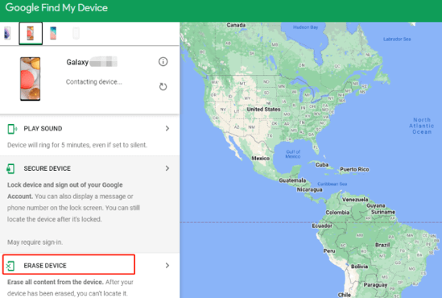The image size is (442, 298).
Task: Click the Erase Device icon
Action: (x=10, y=266)
